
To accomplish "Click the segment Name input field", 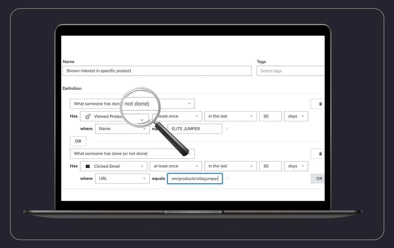I will 157,71.
